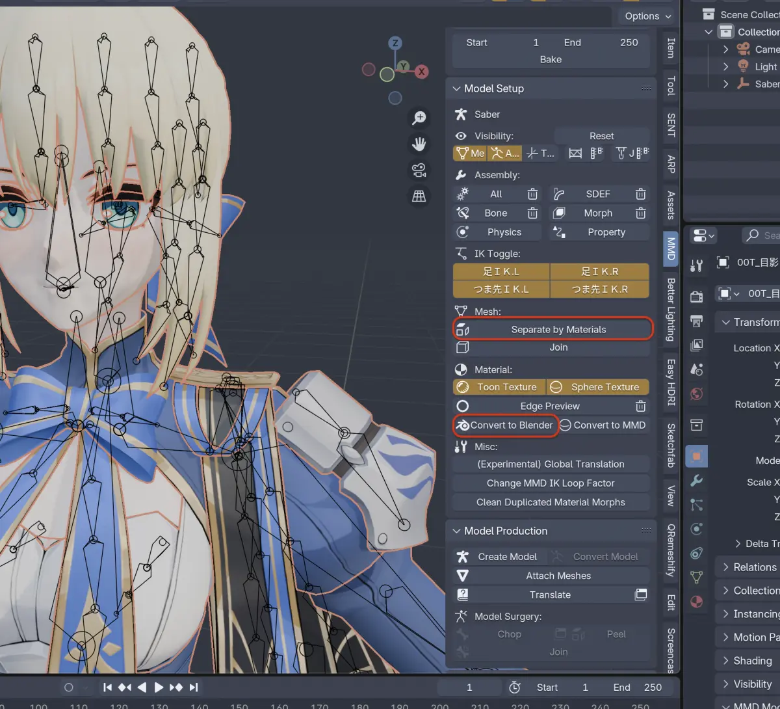Open the Tool properties tab icon
This screenshot has width=780, height=709.
pos(696,265)
